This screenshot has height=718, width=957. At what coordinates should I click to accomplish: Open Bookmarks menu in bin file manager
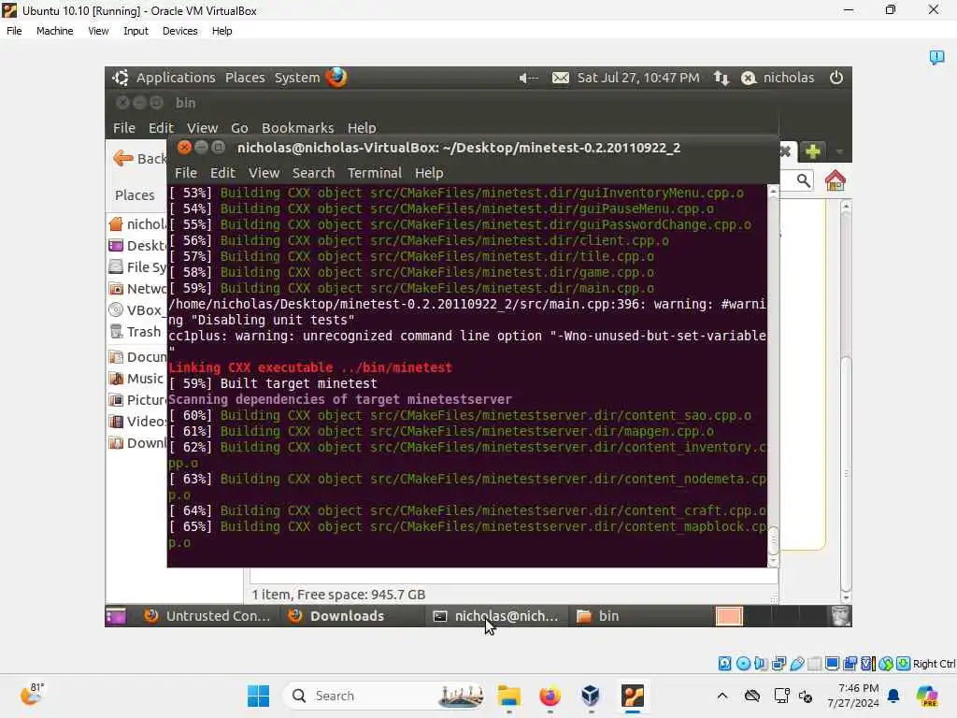coord(297,127)
